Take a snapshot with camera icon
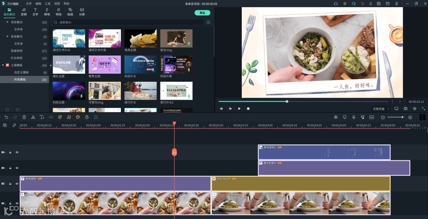Image resolution: width=428 pixels, height=219 pixels. pyautogui.click(x=406, y=109)
